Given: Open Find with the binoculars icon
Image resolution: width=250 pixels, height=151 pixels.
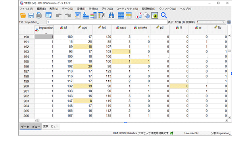Looking at the screenshot, I should click(x=111, y=15).
